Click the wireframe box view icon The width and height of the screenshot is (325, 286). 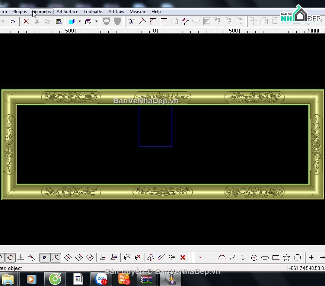(x=88, y=21)
